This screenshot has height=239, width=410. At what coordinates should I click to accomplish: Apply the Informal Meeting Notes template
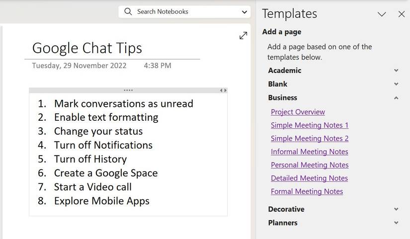309,152
